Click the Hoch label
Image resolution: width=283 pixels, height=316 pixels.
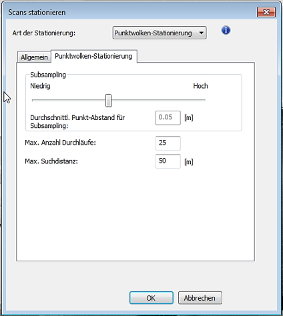pos(200,86)
